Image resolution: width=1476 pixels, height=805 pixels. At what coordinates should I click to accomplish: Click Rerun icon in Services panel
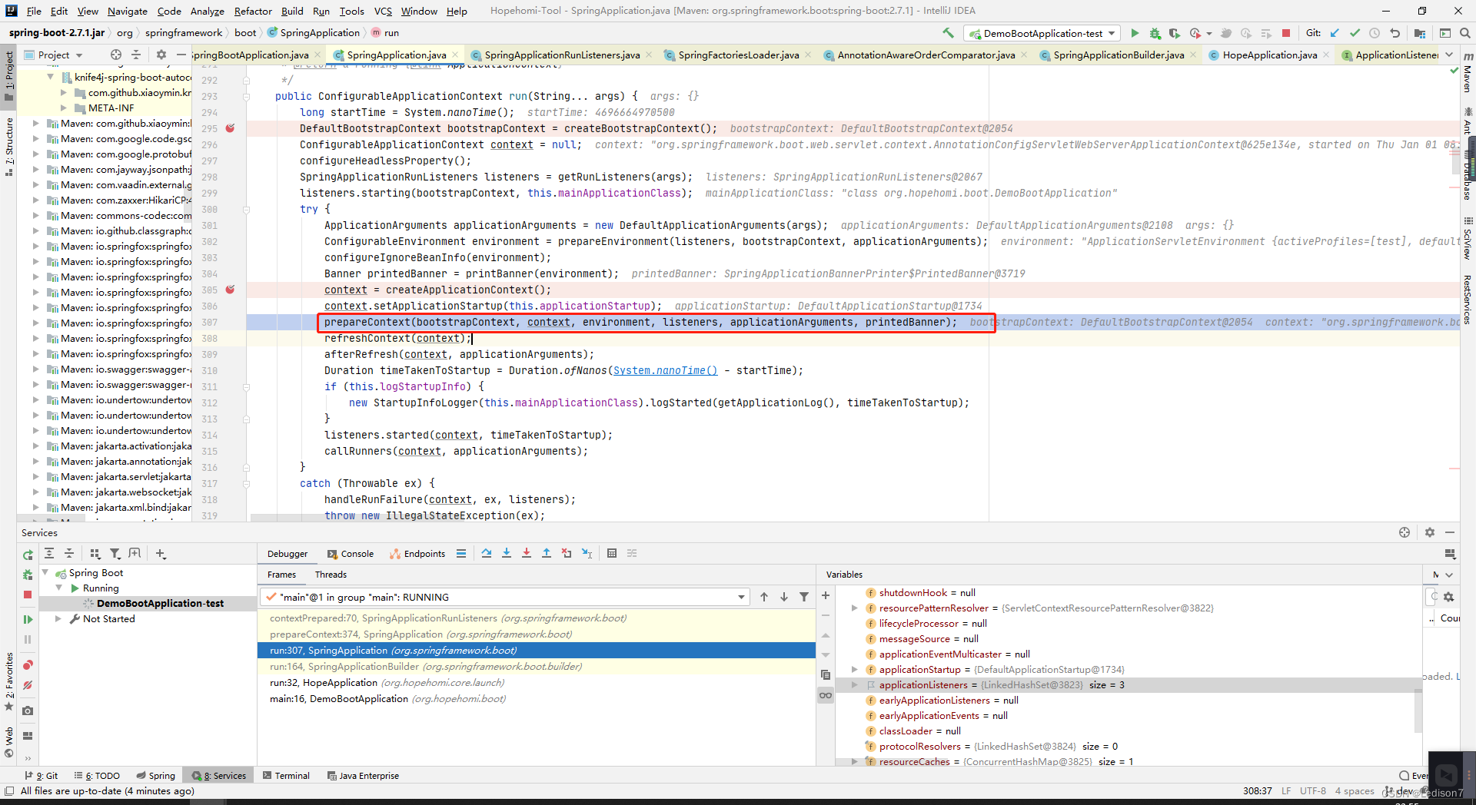click(x=28, y=555)
